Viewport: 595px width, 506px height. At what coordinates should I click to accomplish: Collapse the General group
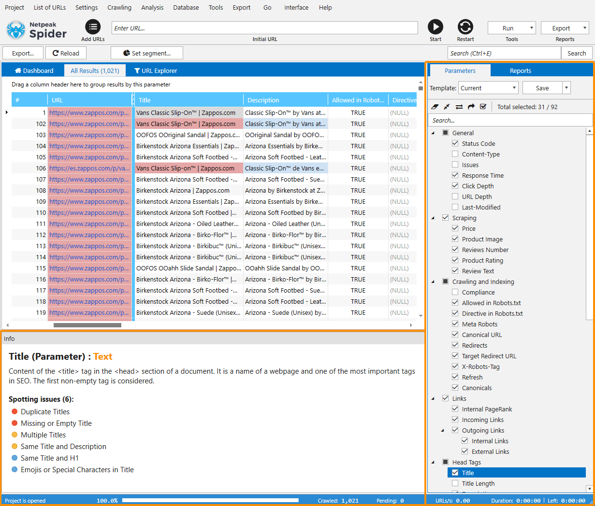point(433,133)
